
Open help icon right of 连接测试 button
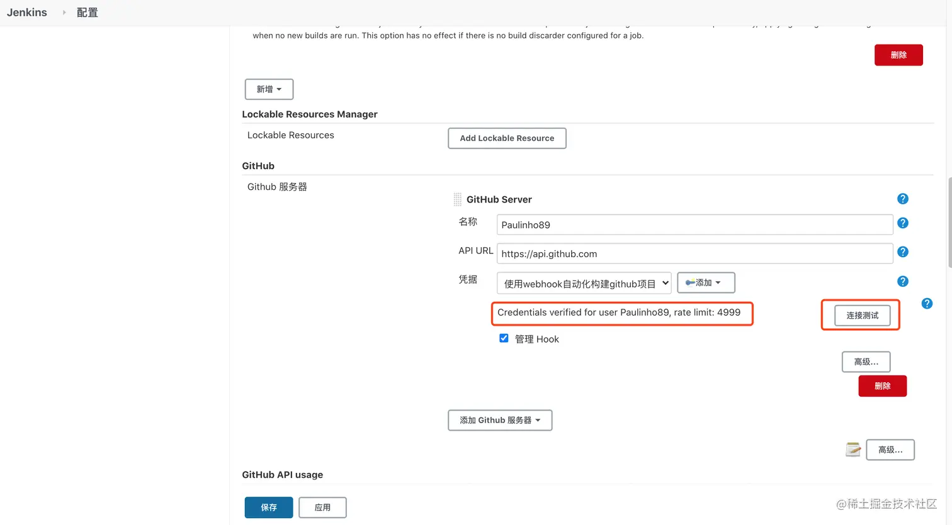point(927,304)
